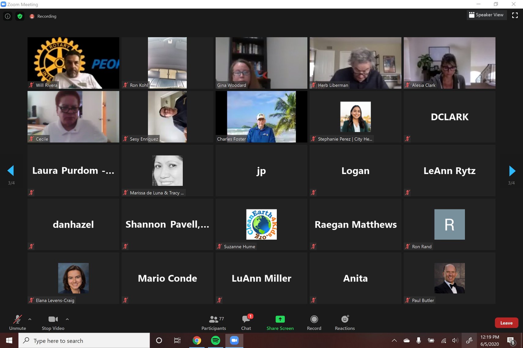This screenshot has height=348, width=523.
Task: Show hidden system tray icons
Action: point(394,340)
